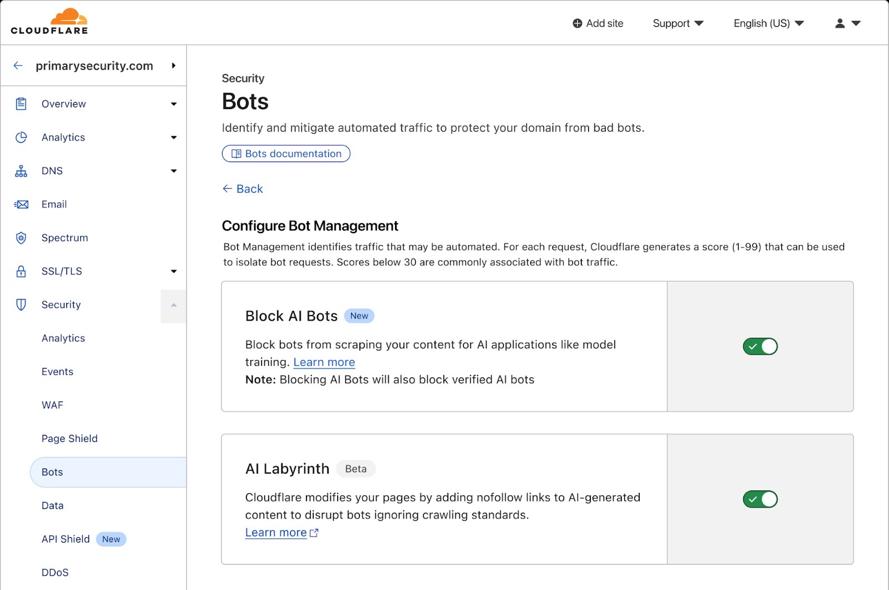Open the English (US) language dropdown

click(x=768, y=23)
